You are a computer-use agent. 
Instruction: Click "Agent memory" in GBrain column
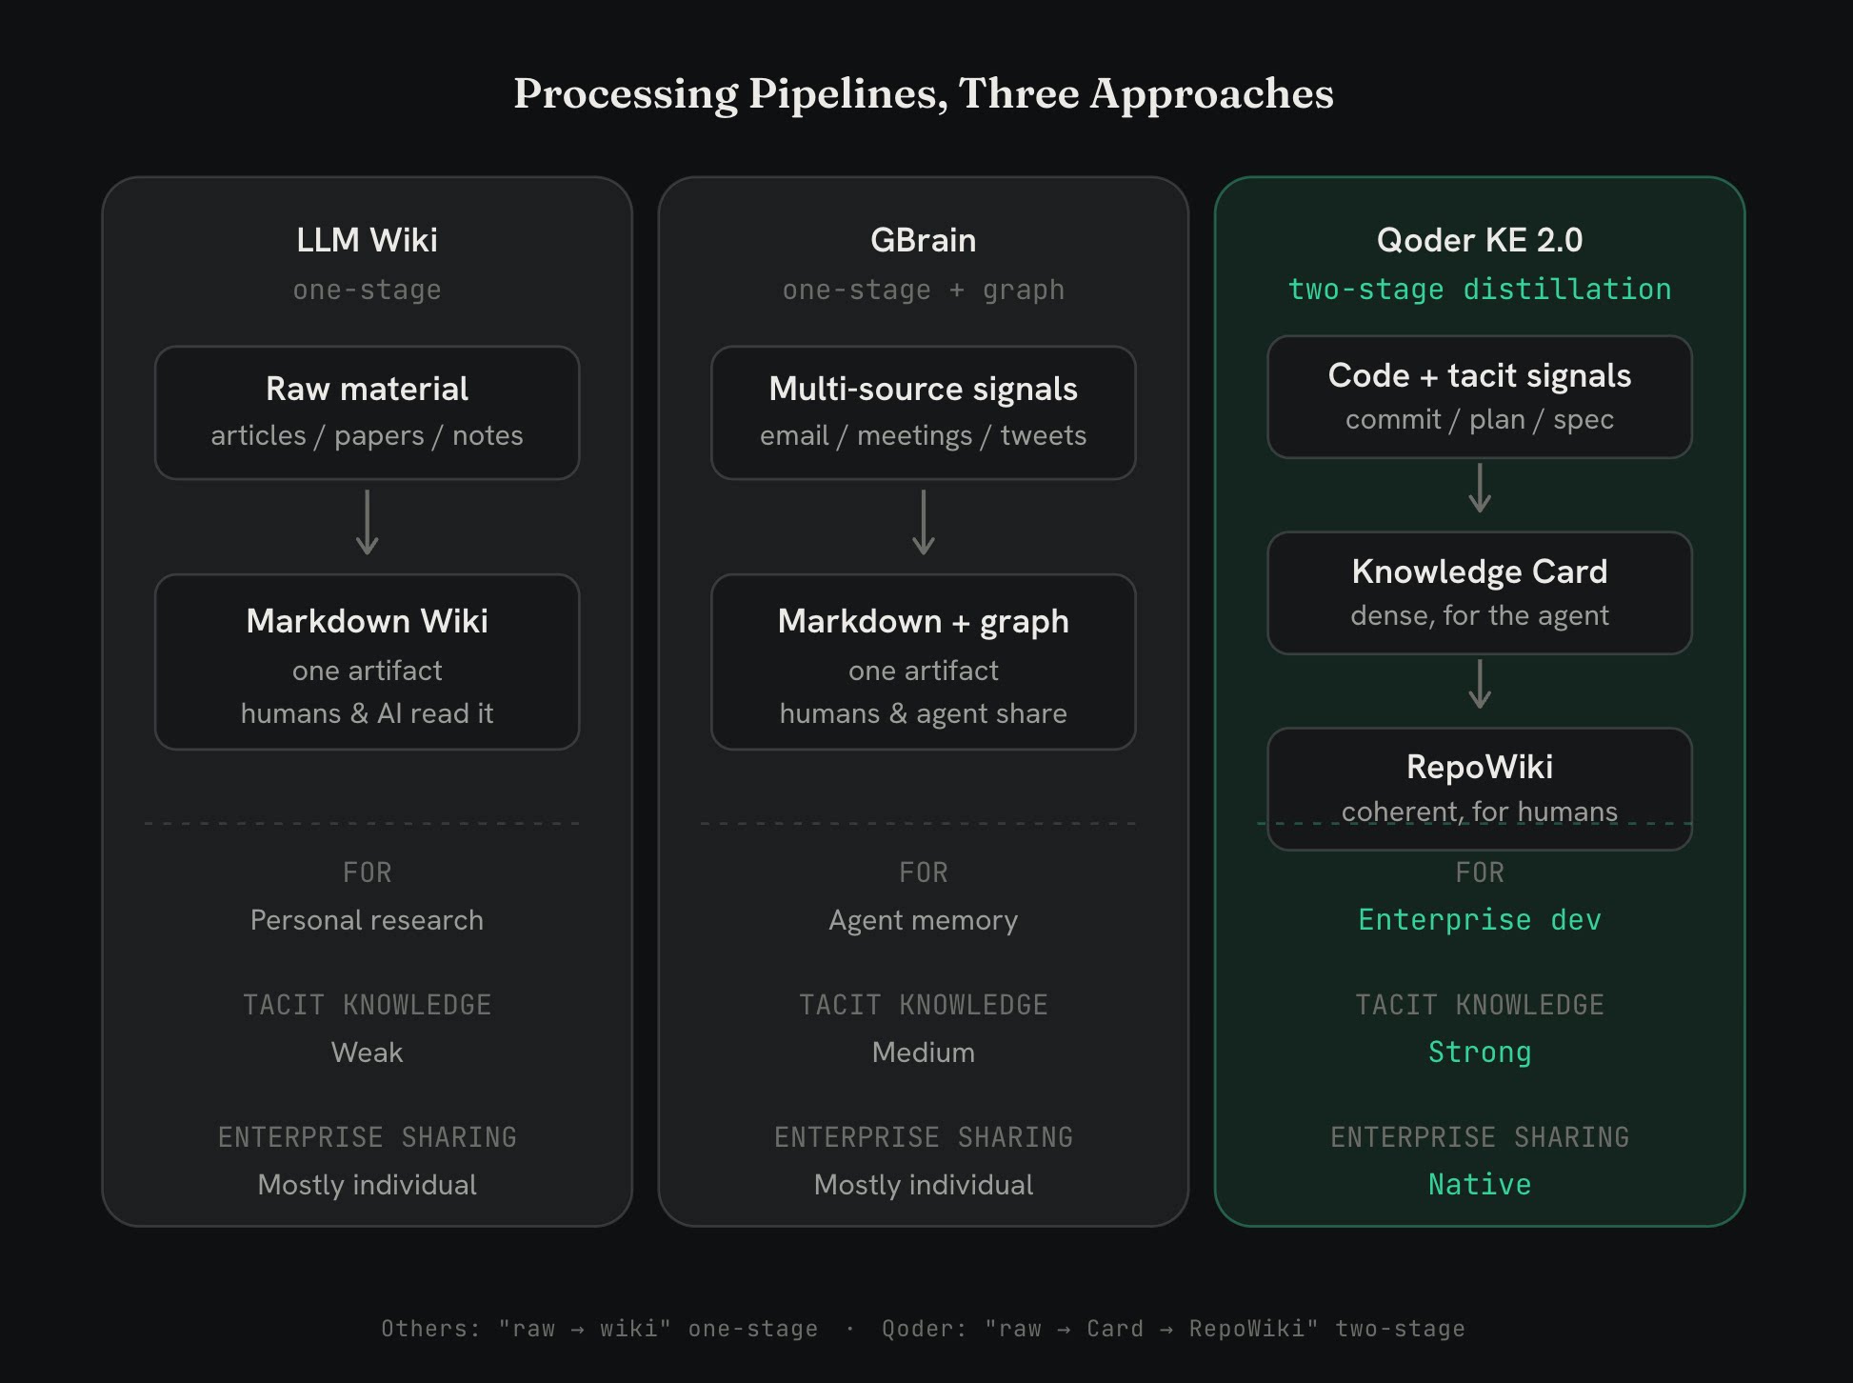(x=924, y=920)
